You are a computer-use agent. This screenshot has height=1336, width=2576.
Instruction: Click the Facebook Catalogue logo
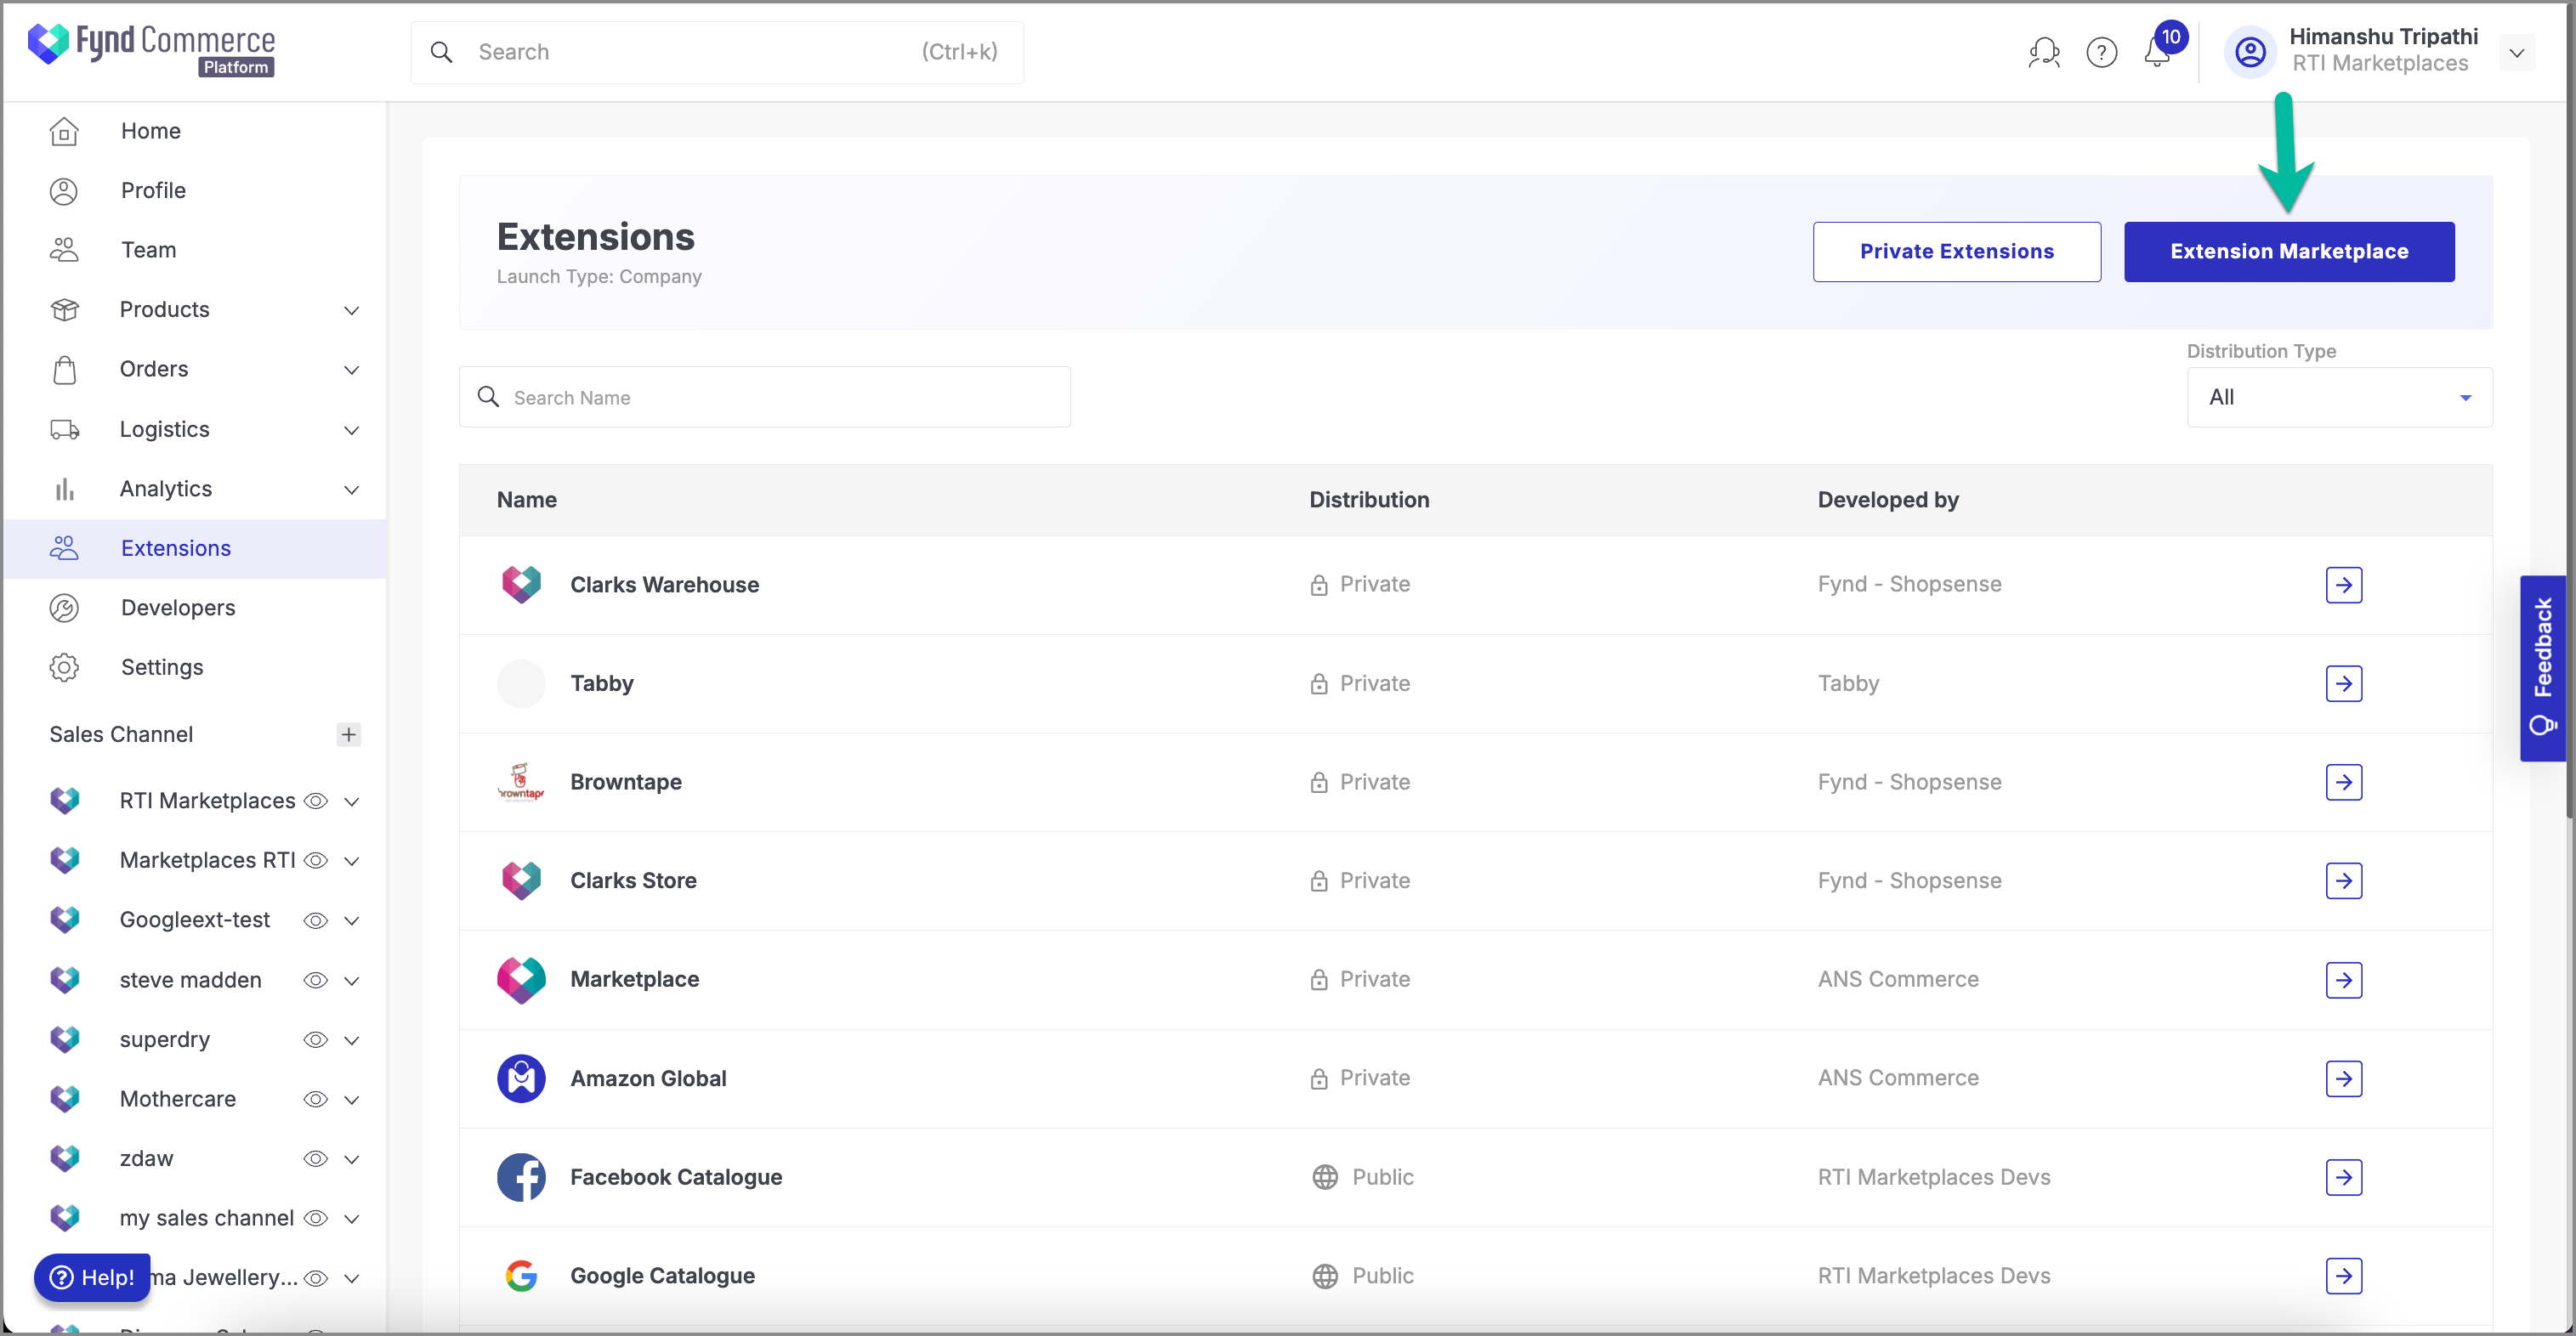pyautogui.click(x=521, y=1177)
